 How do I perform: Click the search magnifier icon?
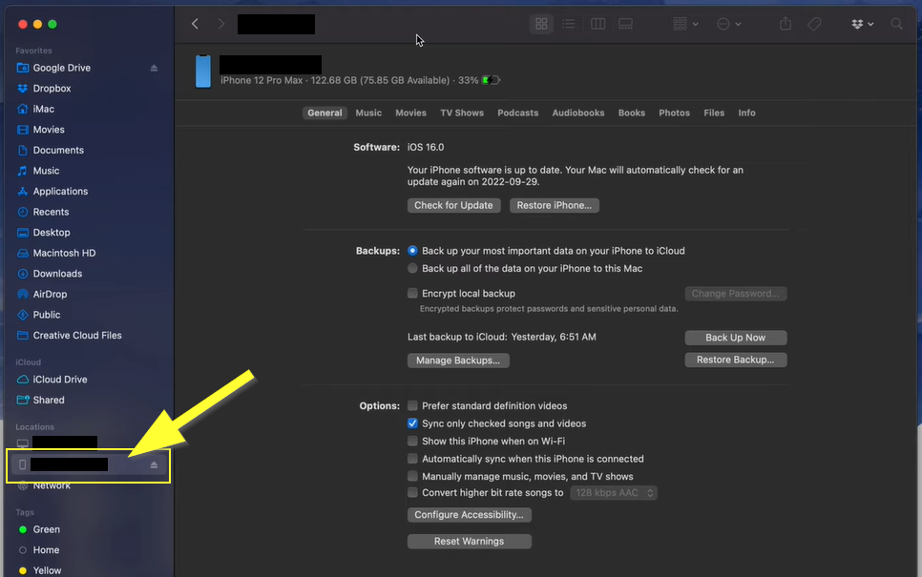[896, 24]
